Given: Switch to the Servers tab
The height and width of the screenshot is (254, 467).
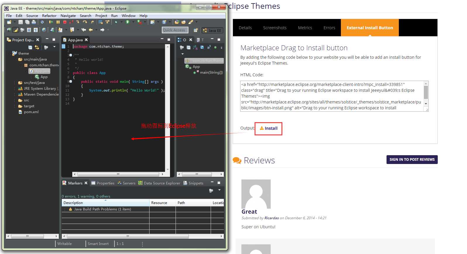Looking at the screenshot, I should [126, 183].
